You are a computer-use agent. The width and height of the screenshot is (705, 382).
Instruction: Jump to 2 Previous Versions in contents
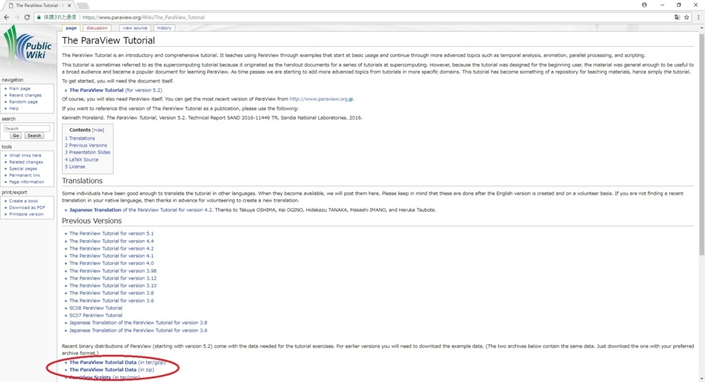(x=86, y=145)
